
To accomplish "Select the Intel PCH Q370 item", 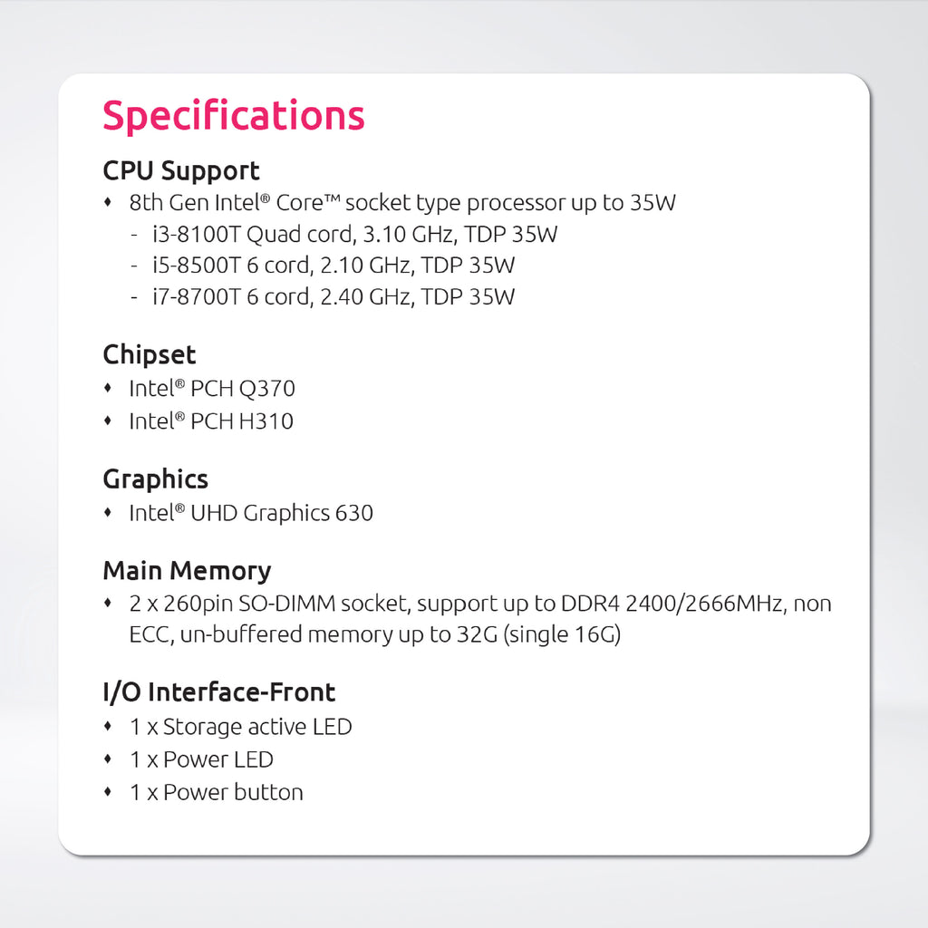I will pyautogui.click(x=212, y=389).
